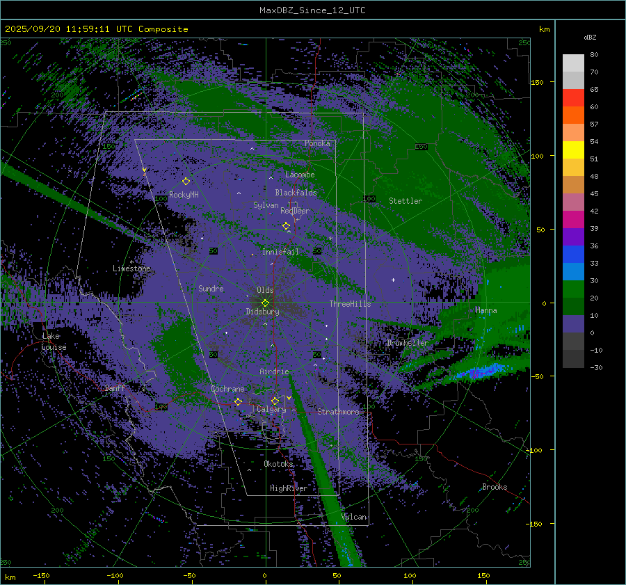Click the white plus marker northeast of ThreeHills
This screenshot has height=585, width=626.
pyautogui.click(x=393, y=280)
